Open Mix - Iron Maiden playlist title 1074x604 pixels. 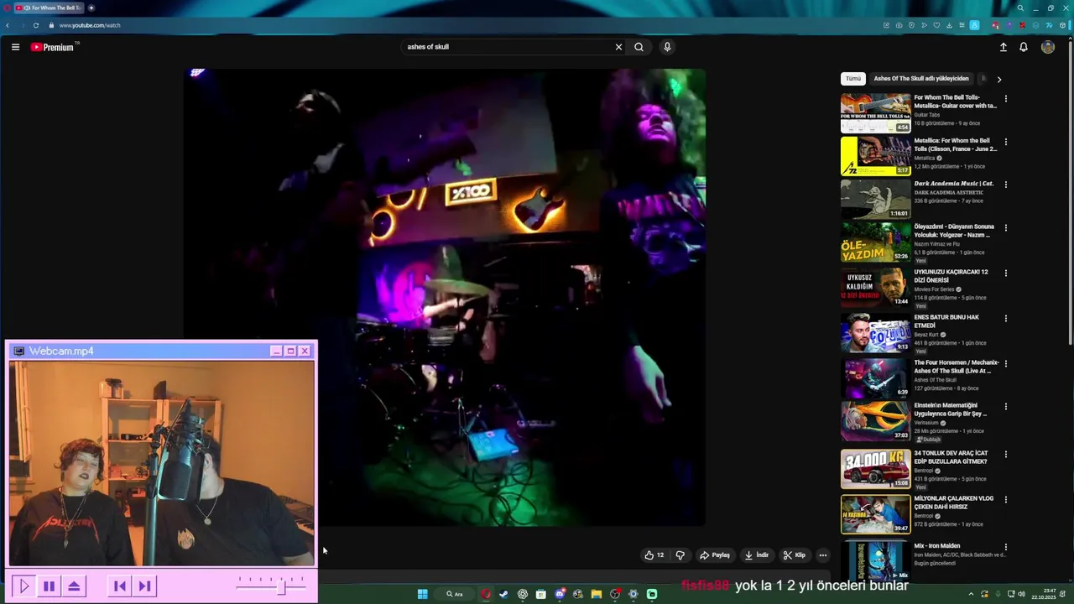click(x=937, y=546)
